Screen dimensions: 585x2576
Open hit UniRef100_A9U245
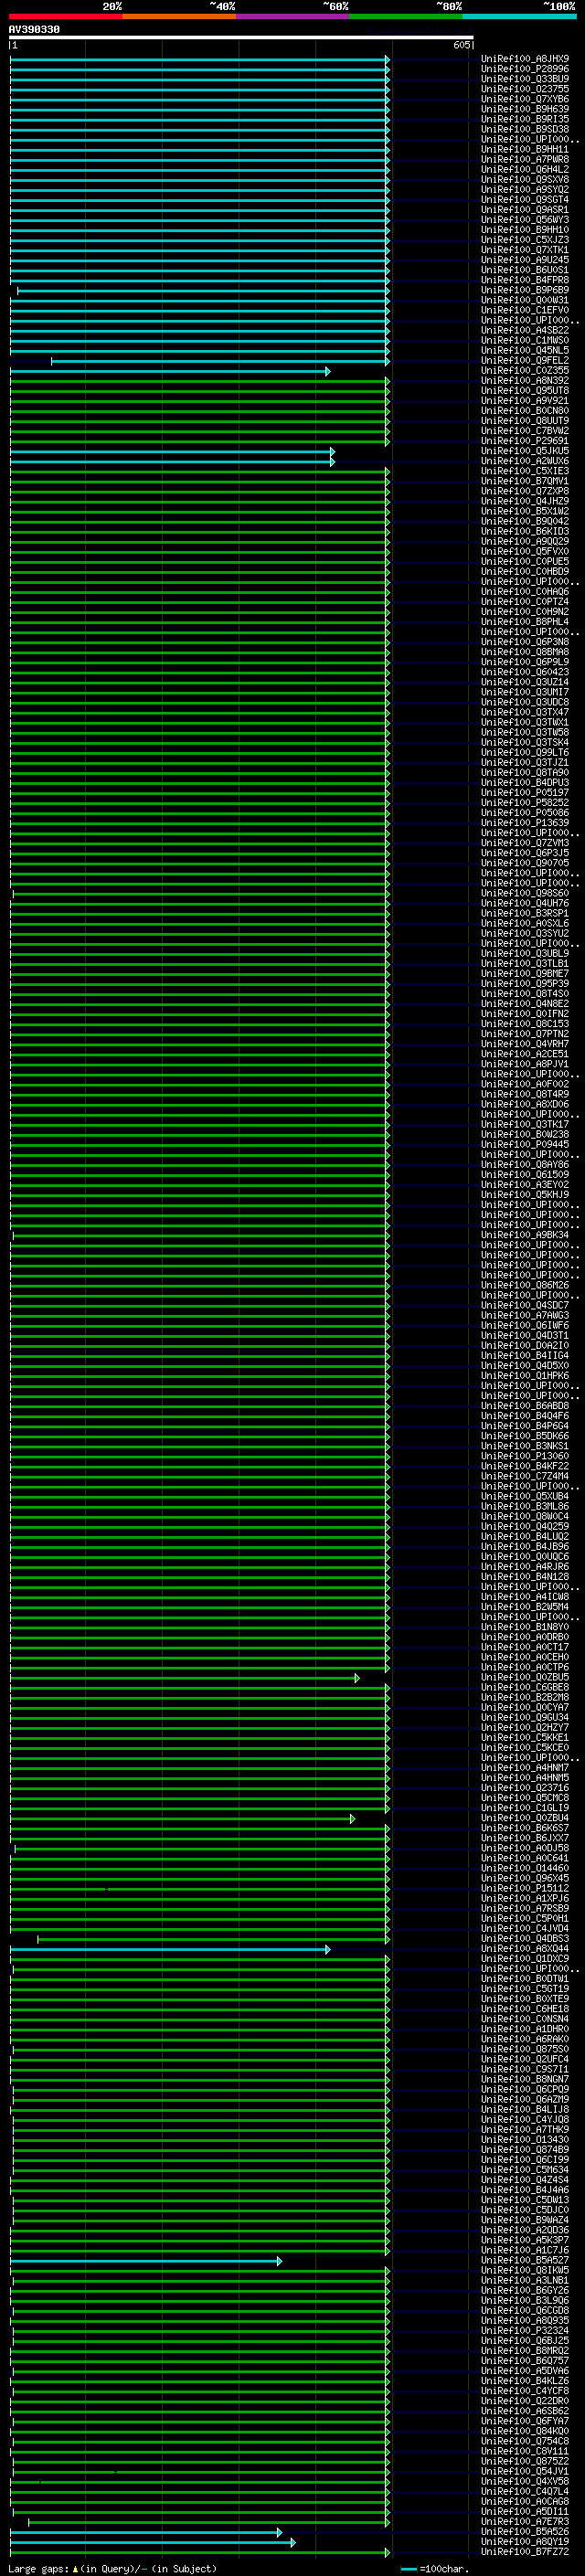click(525, 260)
